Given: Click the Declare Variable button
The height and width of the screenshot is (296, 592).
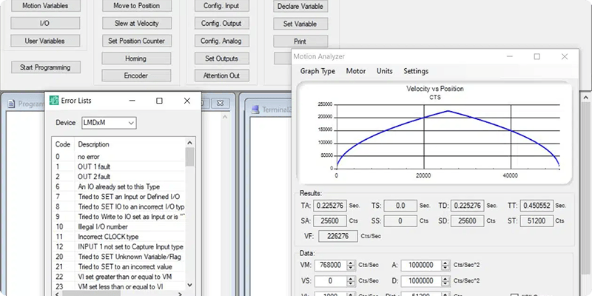Looking at the screenshot, I should click(300, 6).
